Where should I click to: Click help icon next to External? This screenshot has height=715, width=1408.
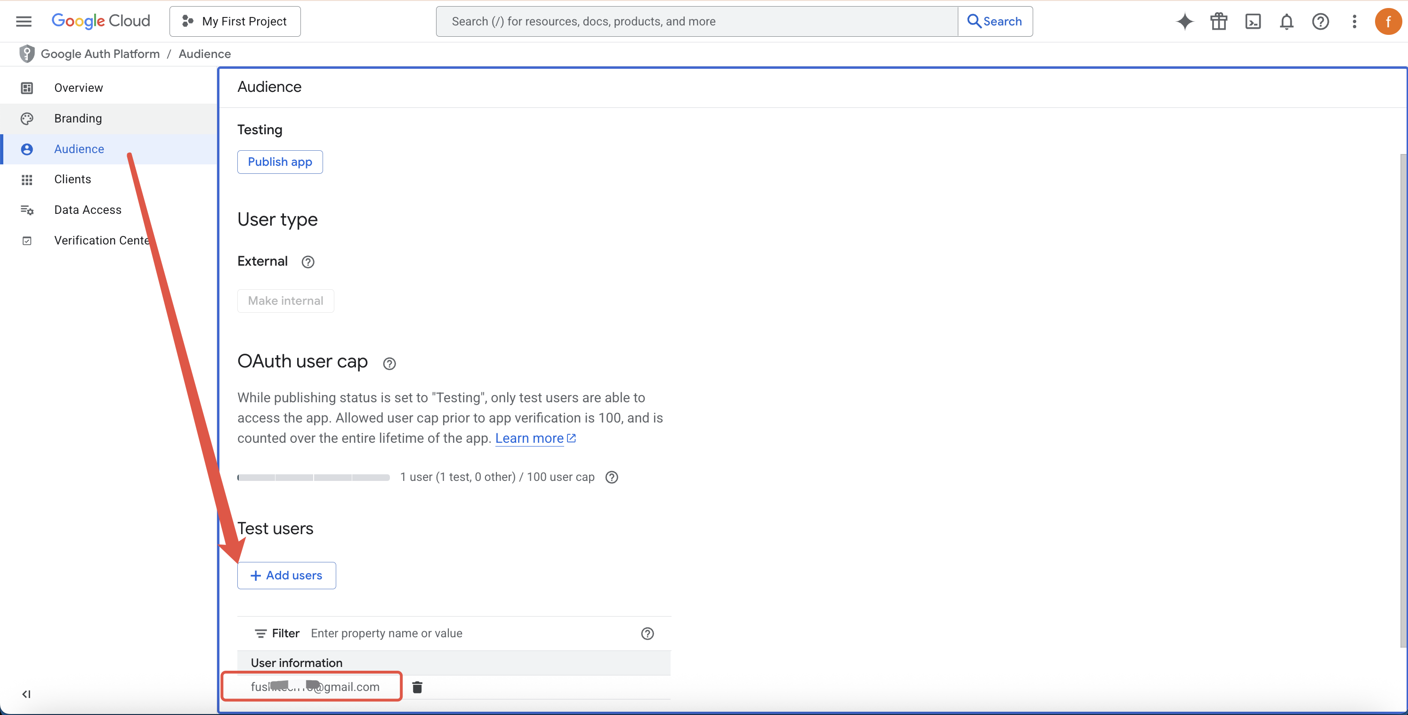click(x=307, y=262)
